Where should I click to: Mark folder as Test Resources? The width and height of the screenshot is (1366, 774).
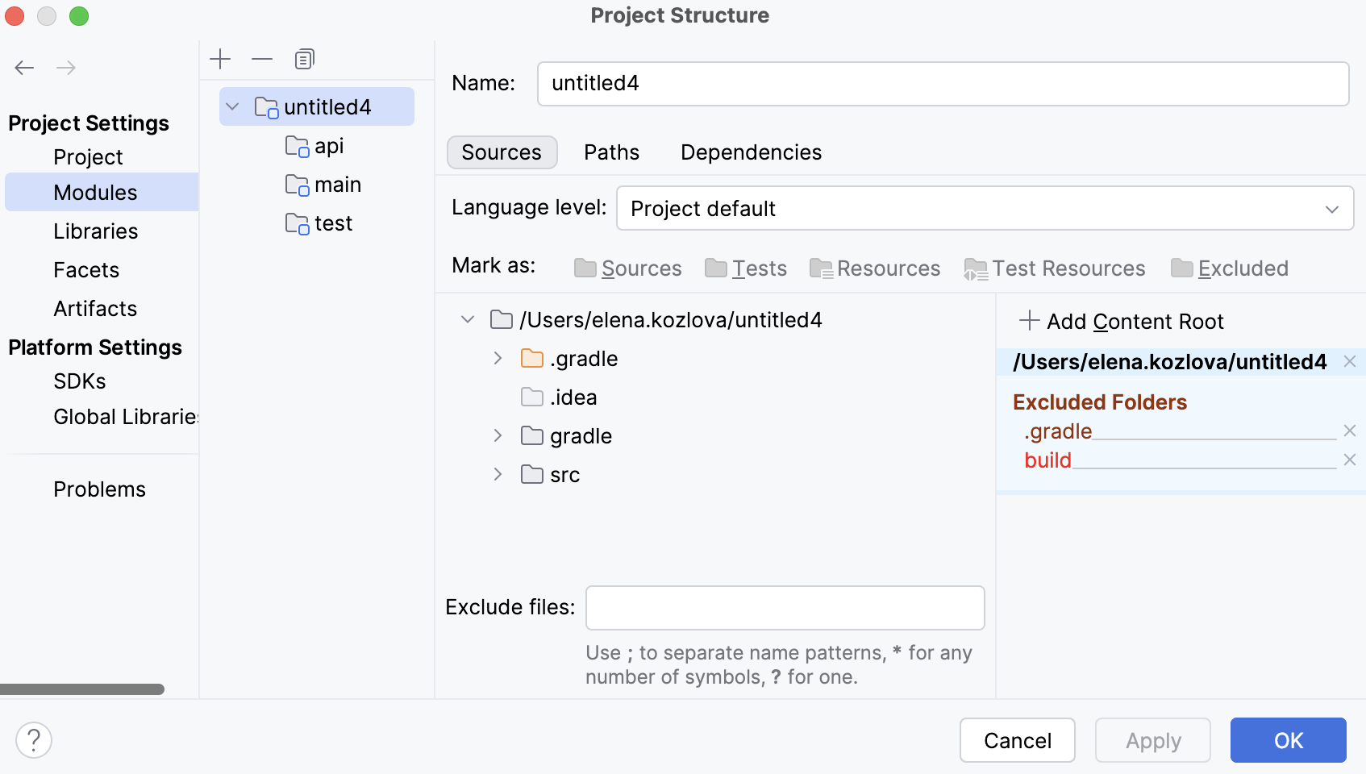pyautogui.click(x=1055, y=268)
